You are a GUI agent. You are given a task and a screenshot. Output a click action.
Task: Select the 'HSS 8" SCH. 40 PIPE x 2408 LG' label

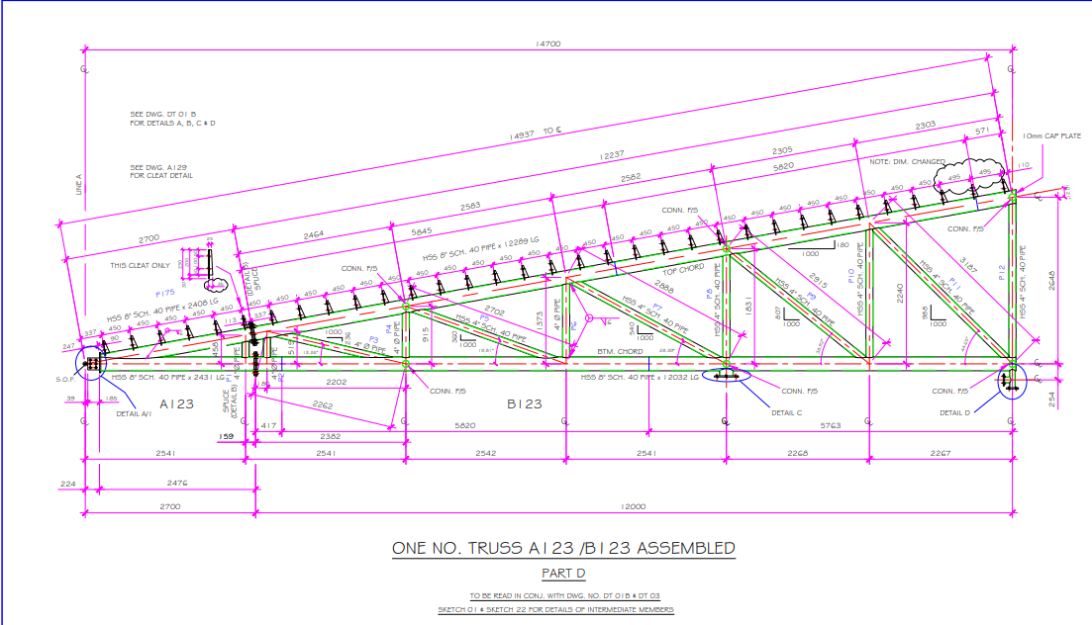[x=162, y=310]
